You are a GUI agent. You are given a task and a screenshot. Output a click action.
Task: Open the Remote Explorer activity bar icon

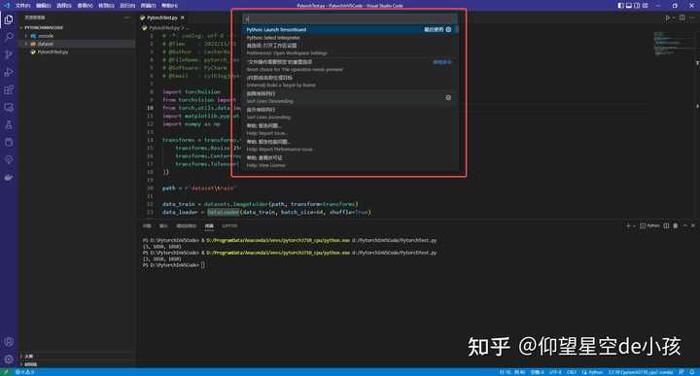pos(9,108)
